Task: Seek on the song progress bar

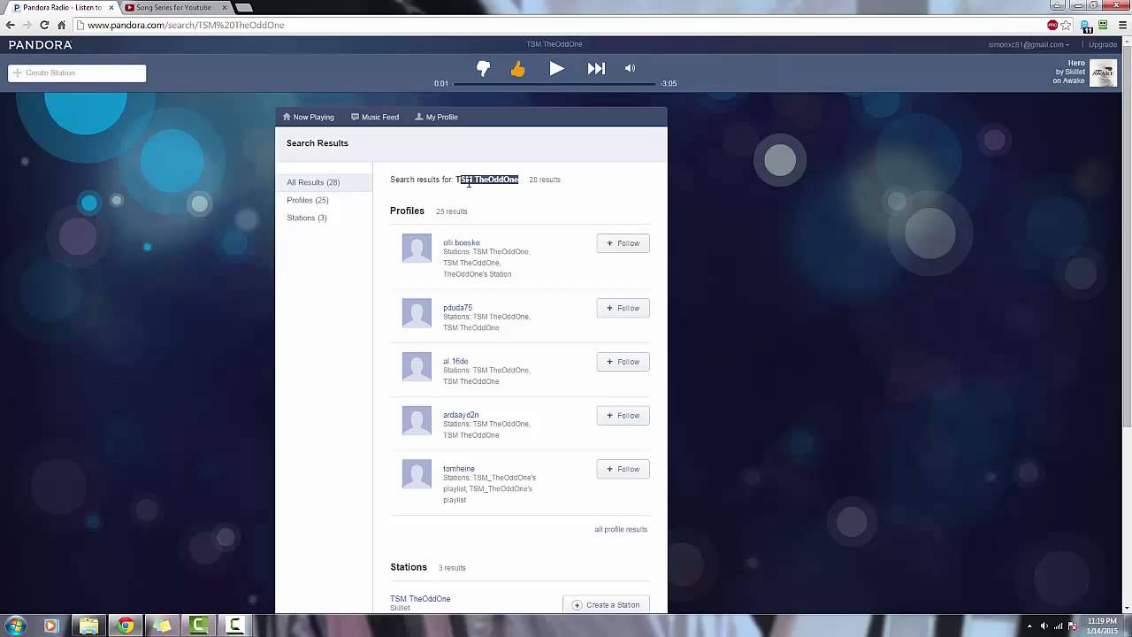Action: pos(555,83)
